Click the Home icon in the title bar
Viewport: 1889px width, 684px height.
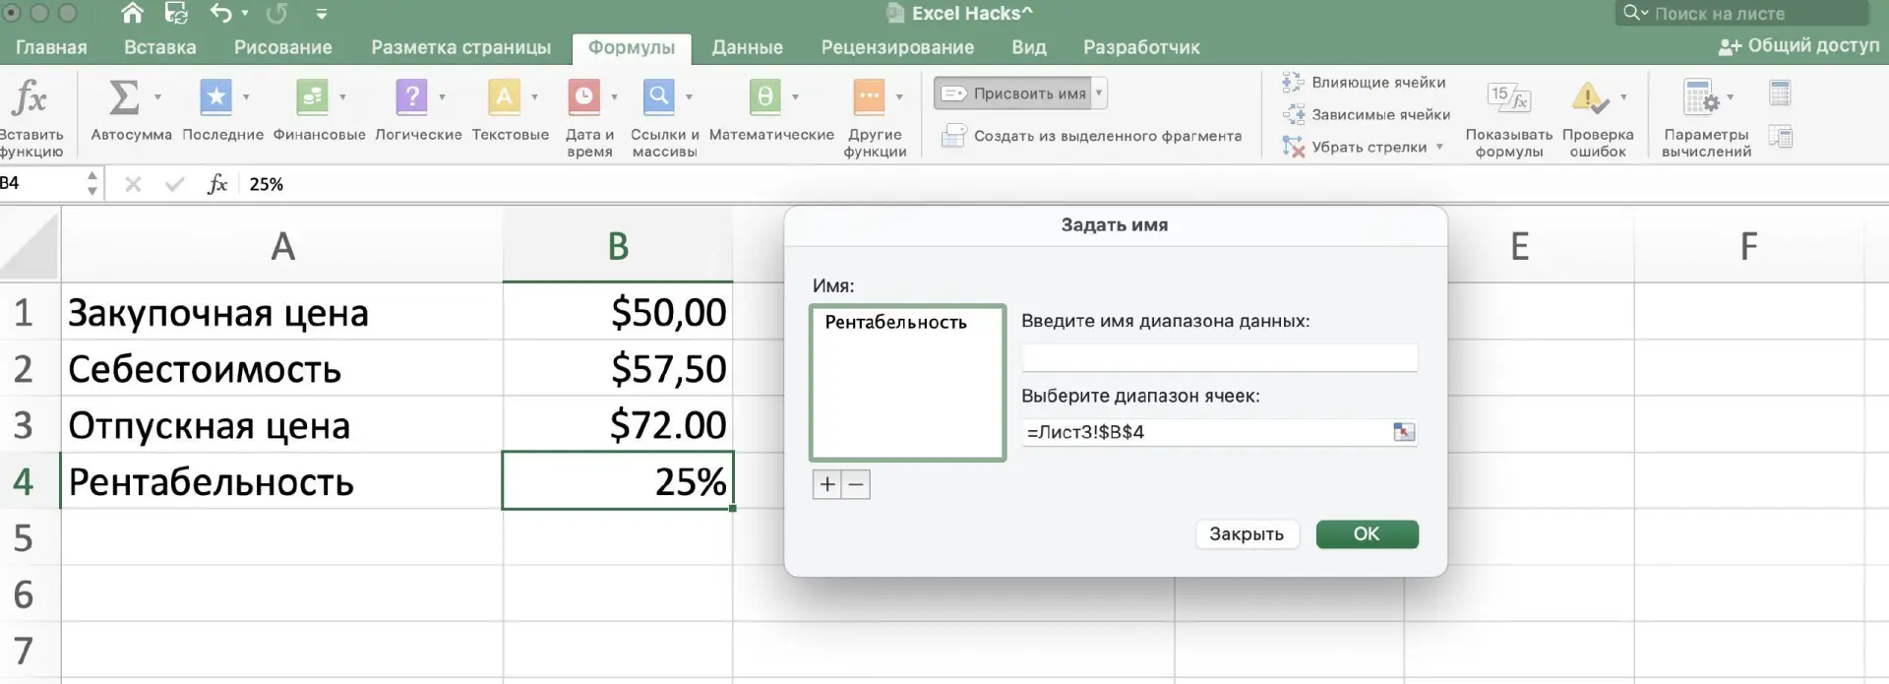tap(132, 13)
